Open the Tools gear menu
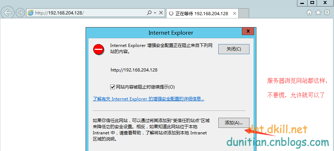Viewport: 334px width, 151px height. click(327, 13)
